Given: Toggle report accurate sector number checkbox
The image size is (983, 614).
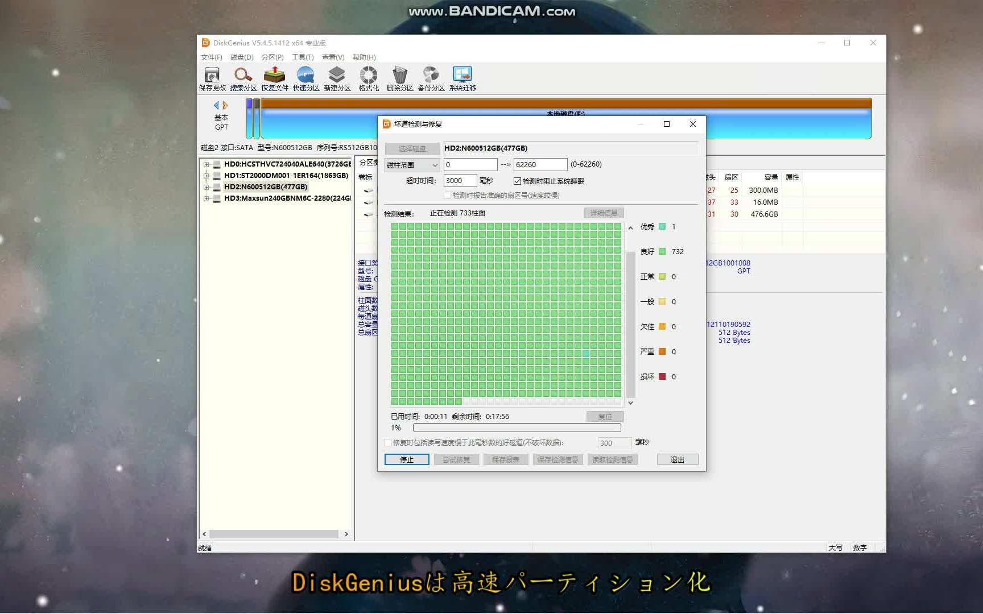Looking at the screenshot, I should point(447,195).
